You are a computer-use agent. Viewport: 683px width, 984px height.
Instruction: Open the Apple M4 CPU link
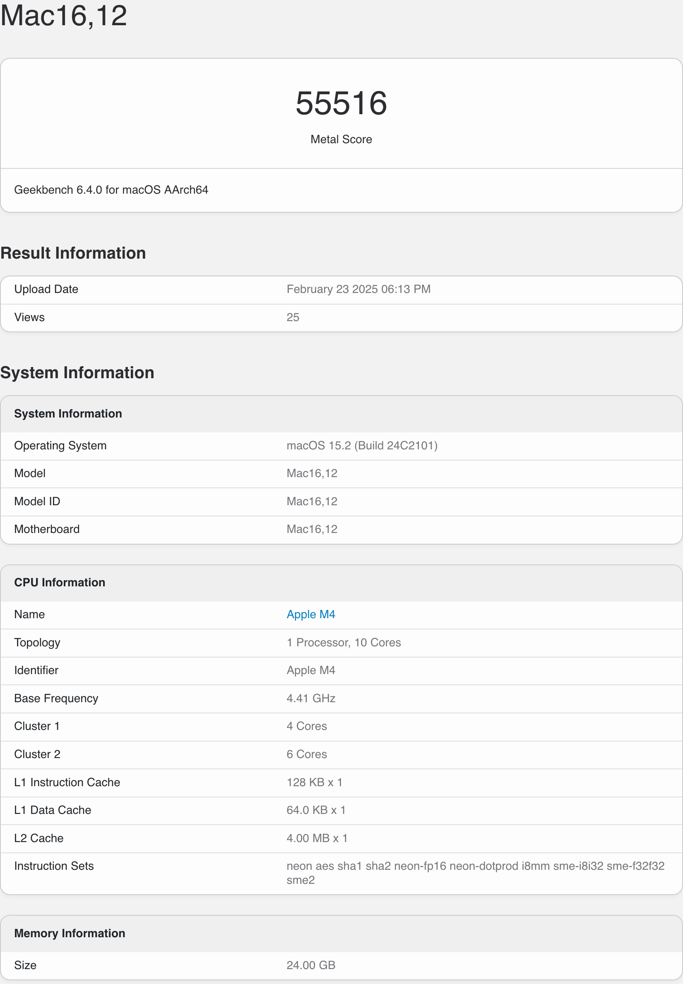tap(311, 614)
